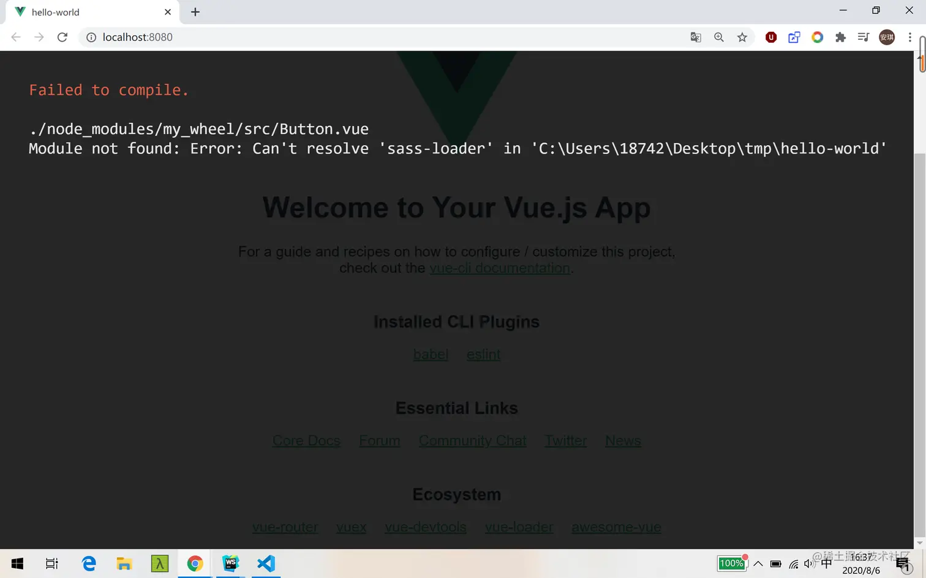Open the 100% battery indicator
Viewport: 926px width, 578px height.
pyautogui.click(x=732, y=563)
